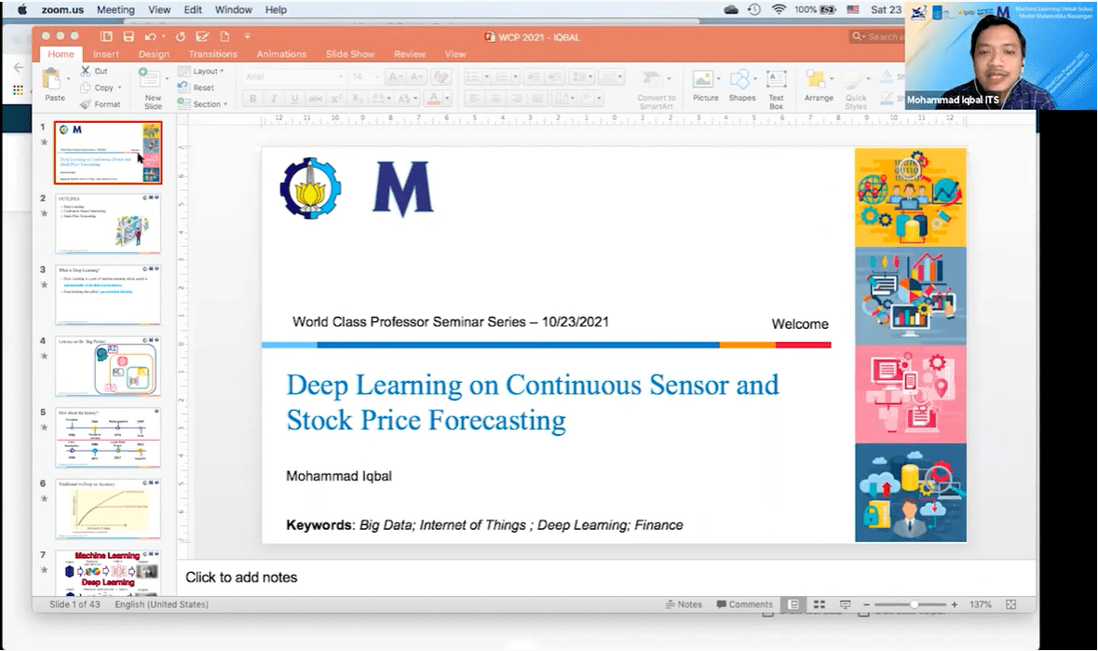Screen dimensions: 1098x651
Task: Open the View menu in macOS menu bar
Action: 159,9
